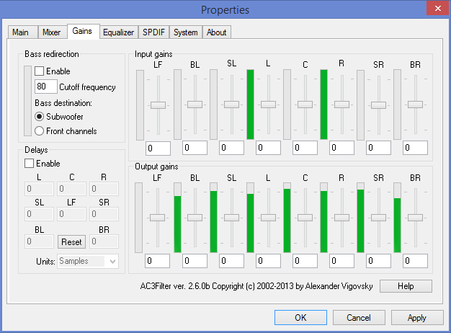Click the output gain BR slider handle
The width and height of the screenshot is (451, 333).
click(x=416, y=217)
